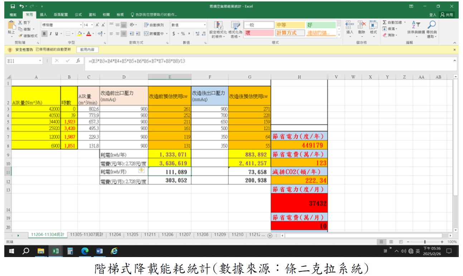Open the number format dropdown (數值)
The height and width of the screenshot is (276, 463).
point(205,25)
